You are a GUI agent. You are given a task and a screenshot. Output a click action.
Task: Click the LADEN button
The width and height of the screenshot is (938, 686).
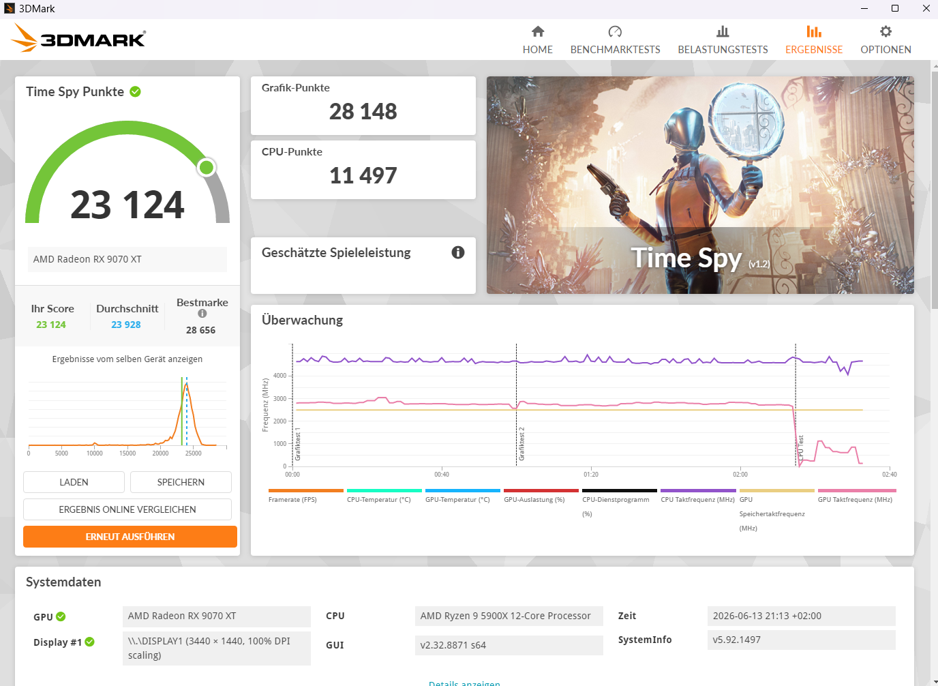(x=74, y=482)
